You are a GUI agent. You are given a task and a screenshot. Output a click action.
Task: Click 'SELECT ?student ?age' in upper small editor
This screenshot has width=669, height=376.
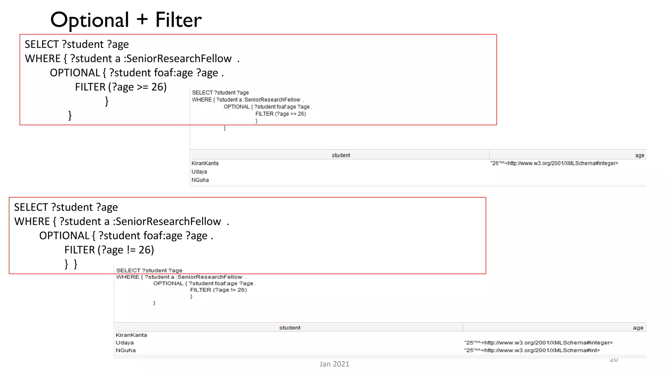(220, 93)
